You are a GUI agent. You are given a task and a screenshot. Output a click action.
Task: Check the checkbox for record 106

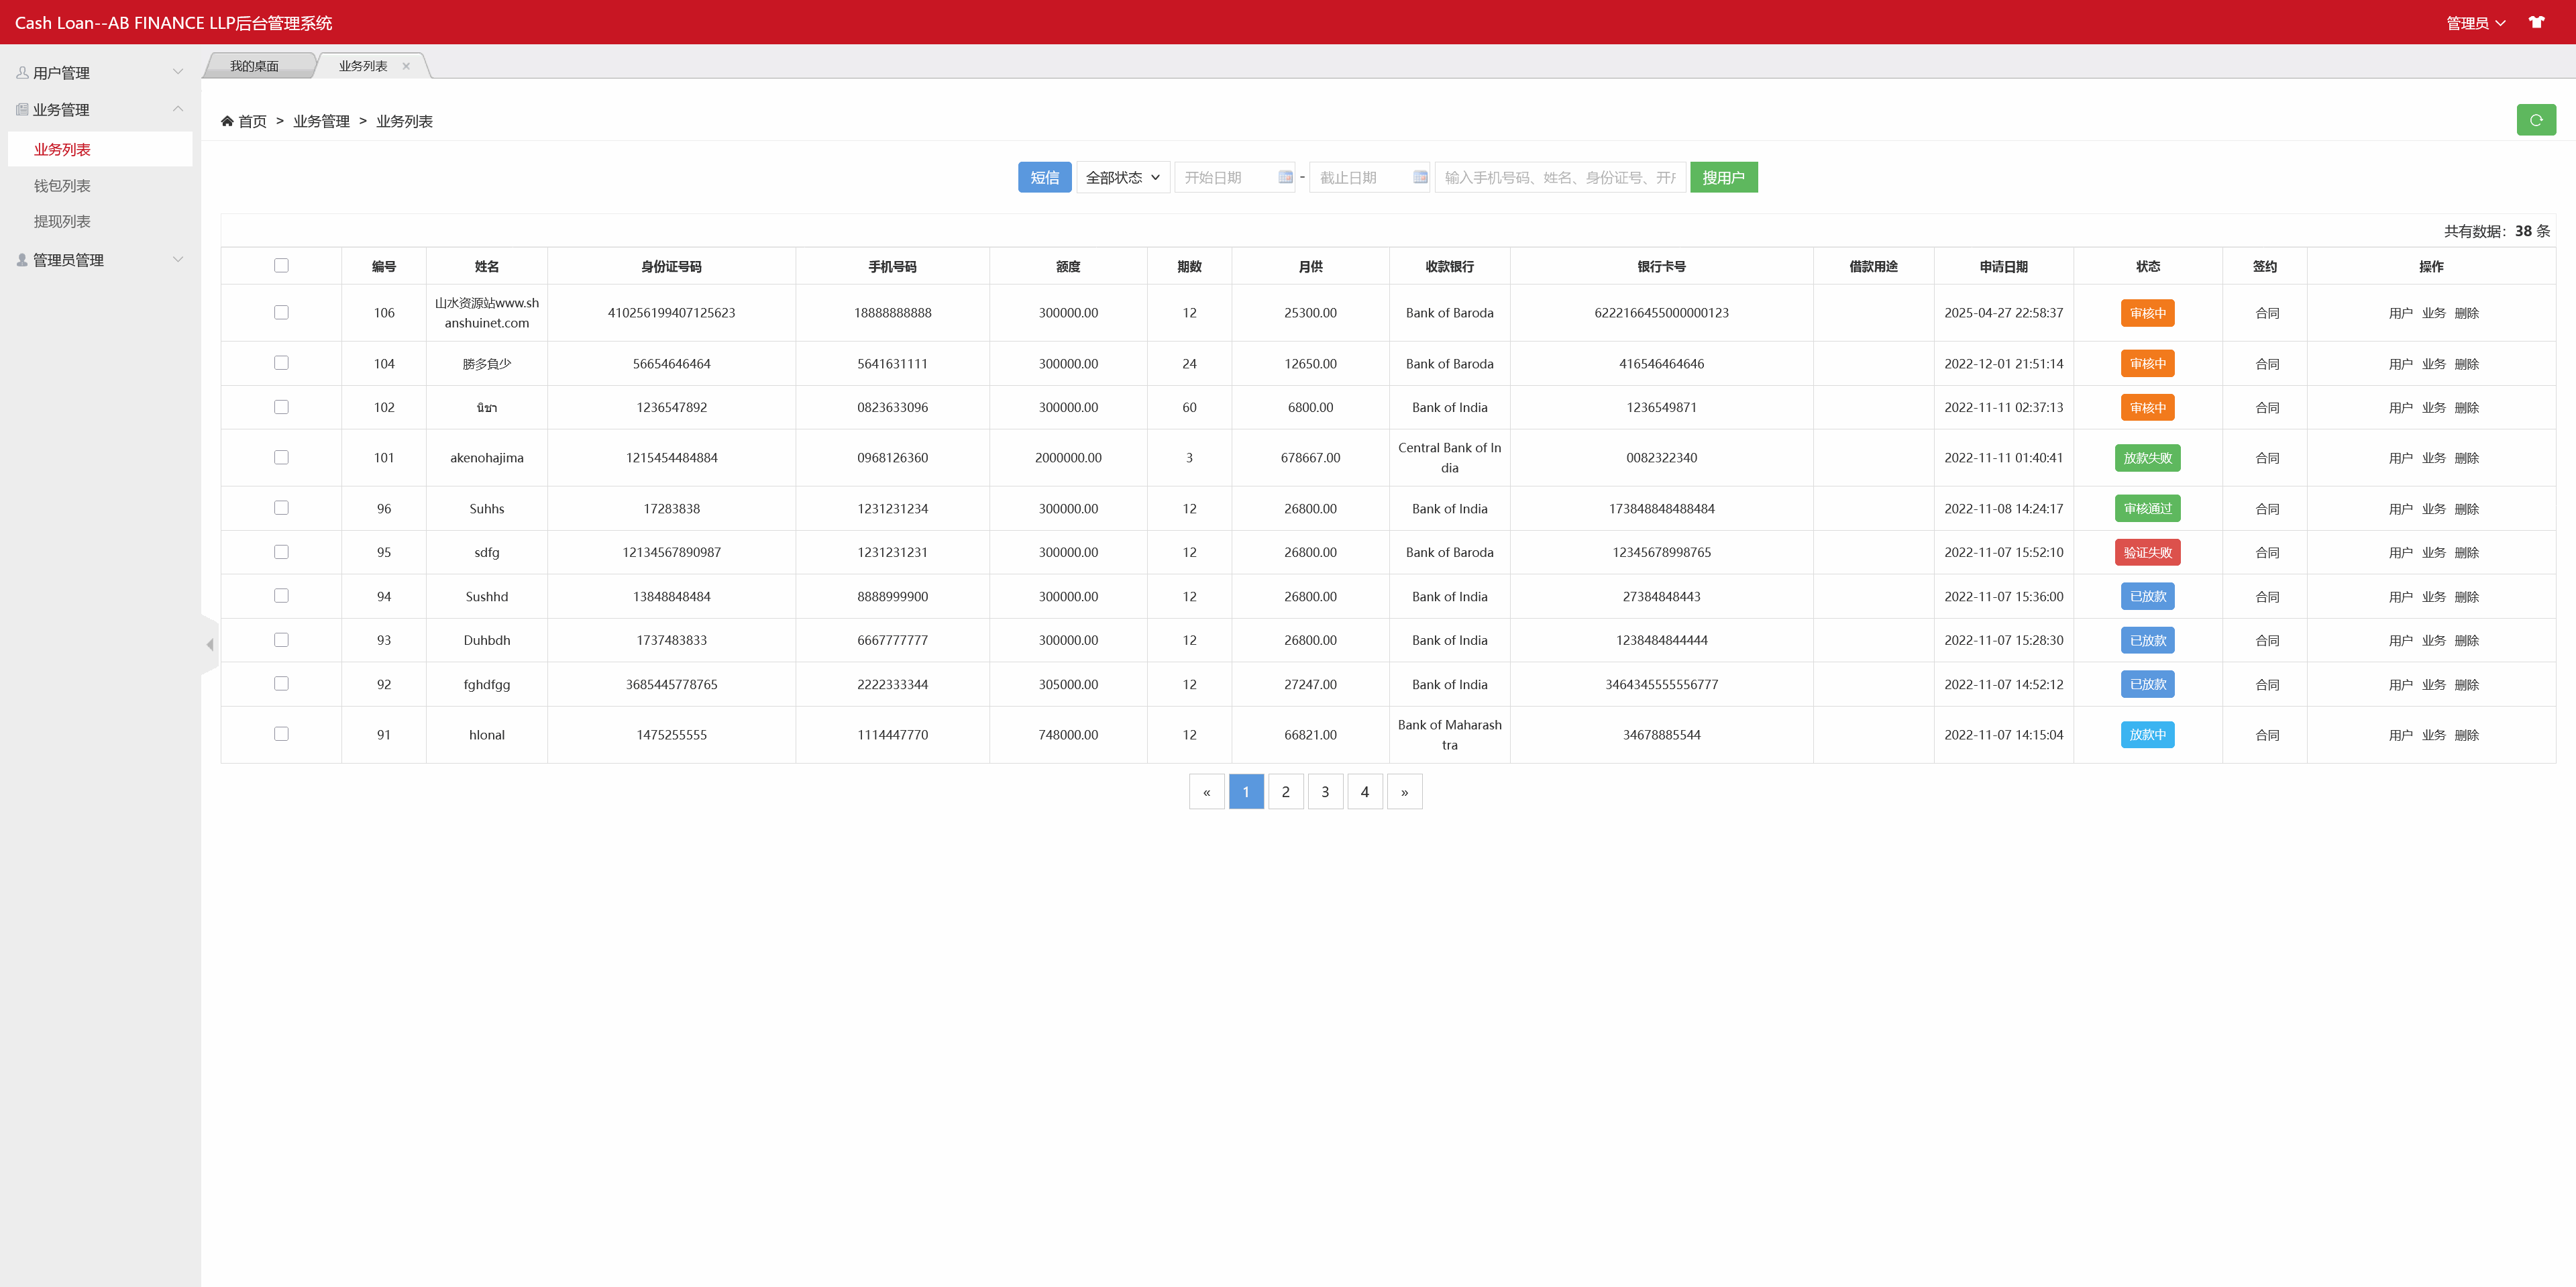coord(281,312)
